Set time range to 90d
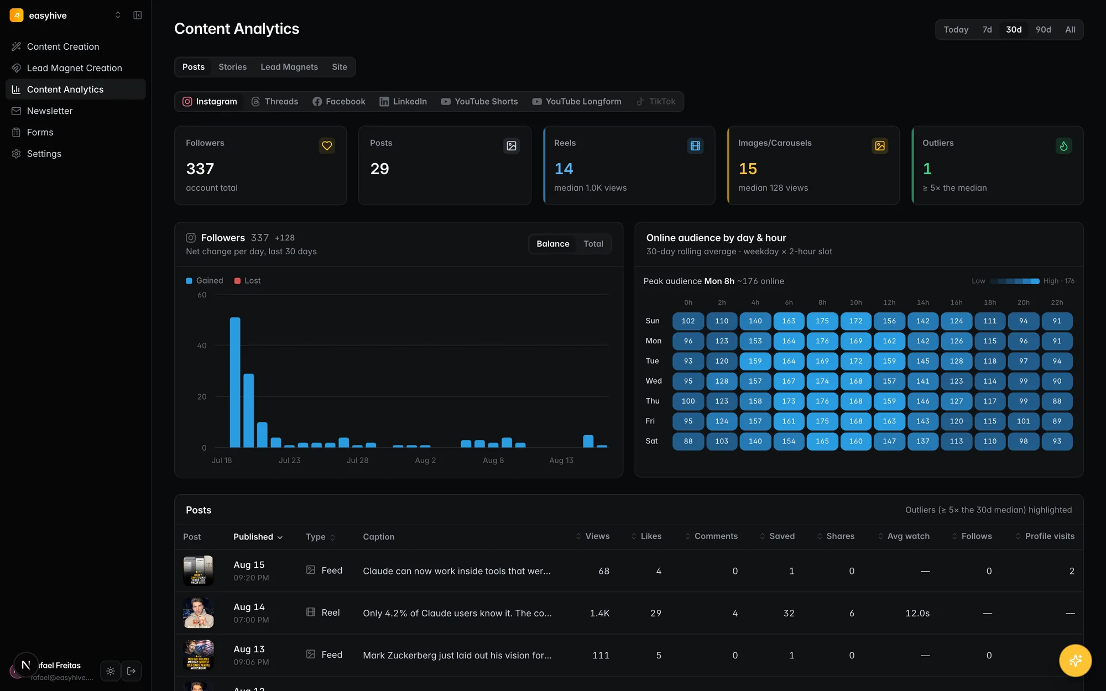Image resolution: width=1106 pixels, height=691 pixels. [x=1044, y=30]
